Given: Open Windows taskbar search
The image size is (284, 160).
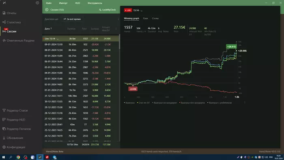Looking at the screenshot, I should click(x=11, y=157).
